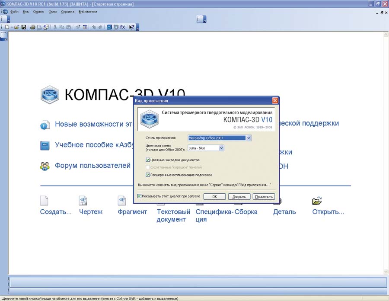This screenshot has width=389, height=301.
Task: Click the Variables f(x) toolbar icon
Action: [x=123, y=27]
